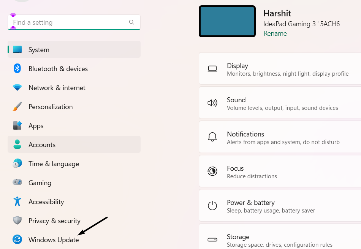
Task: Open Notifications settings
Action: pyautogui.click(x=280, y=137)
